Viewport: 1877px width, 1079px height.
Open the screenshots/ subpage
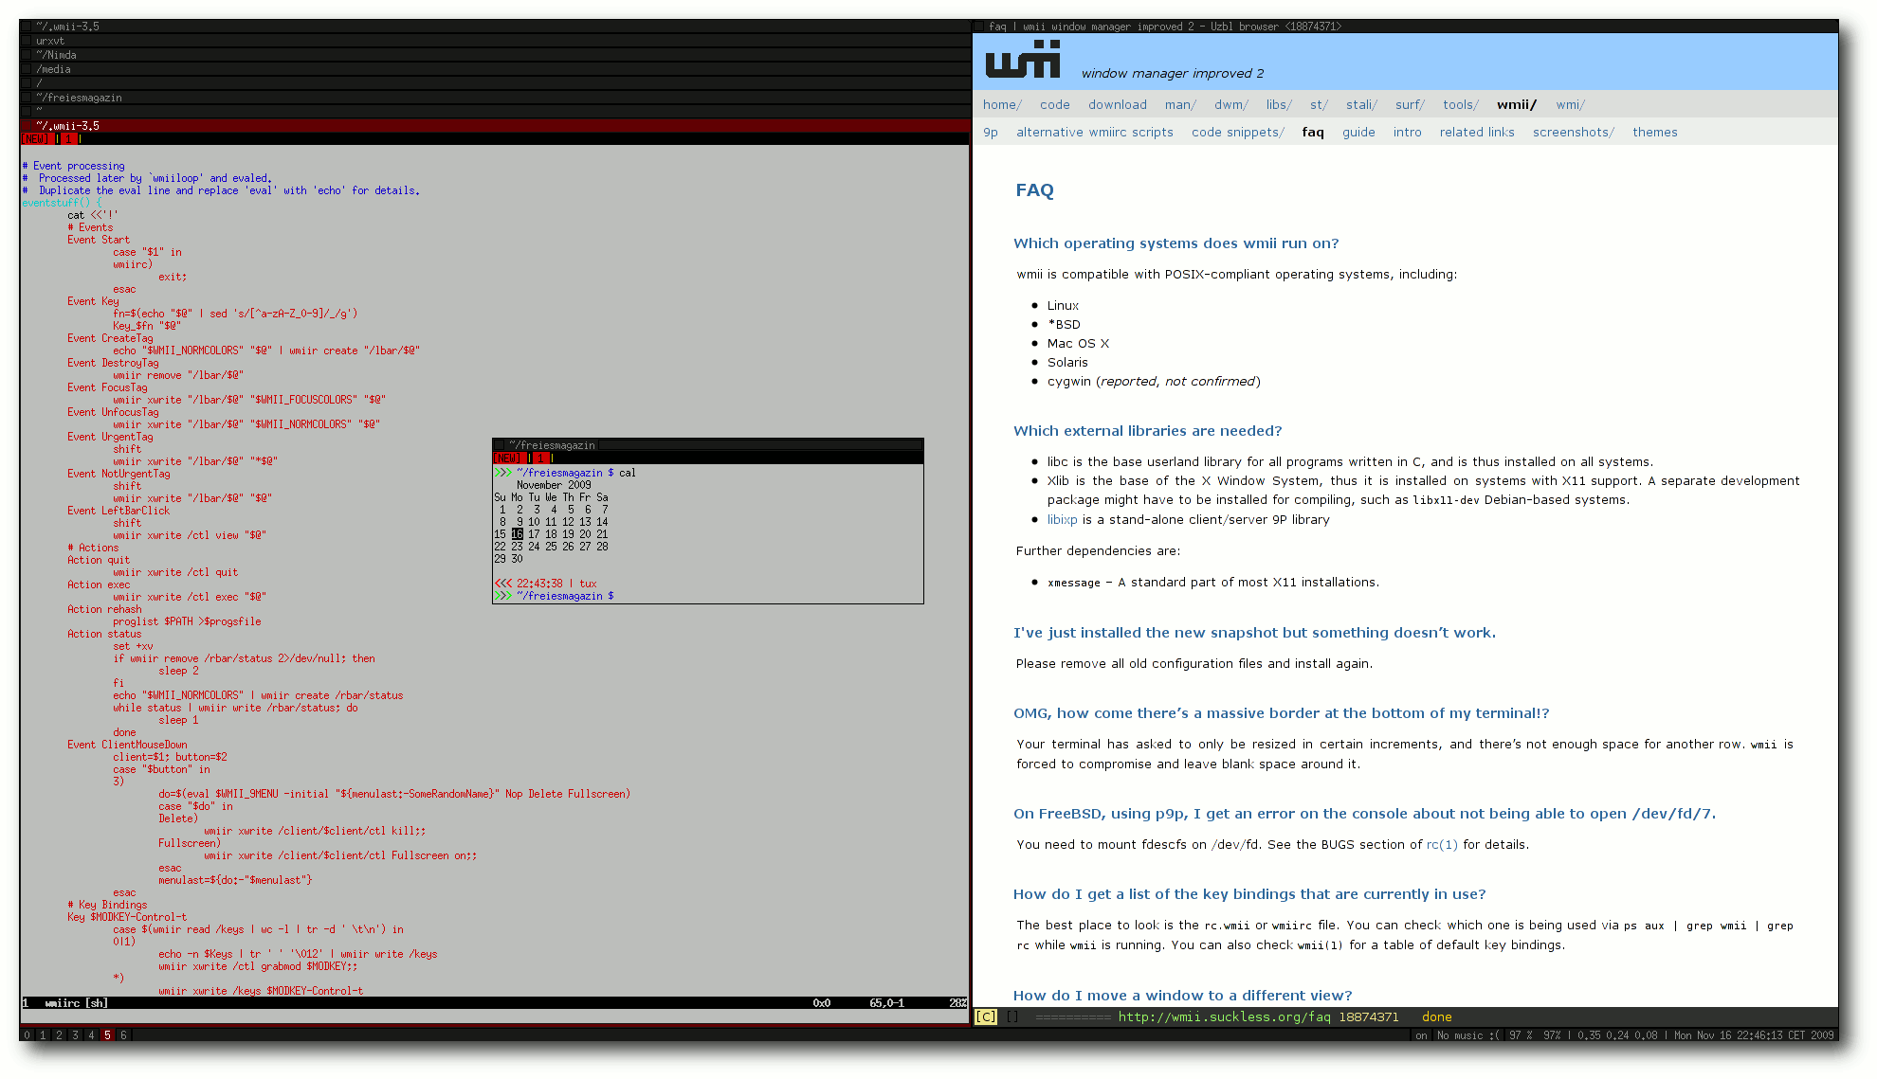coord(1573,133)
